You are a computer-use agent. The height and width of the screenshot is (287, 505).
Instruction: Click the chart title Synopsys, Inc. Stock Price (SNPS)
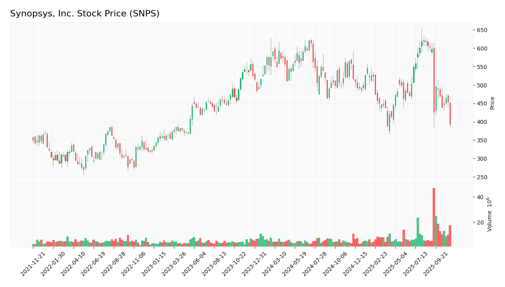[x=84, y=13]
